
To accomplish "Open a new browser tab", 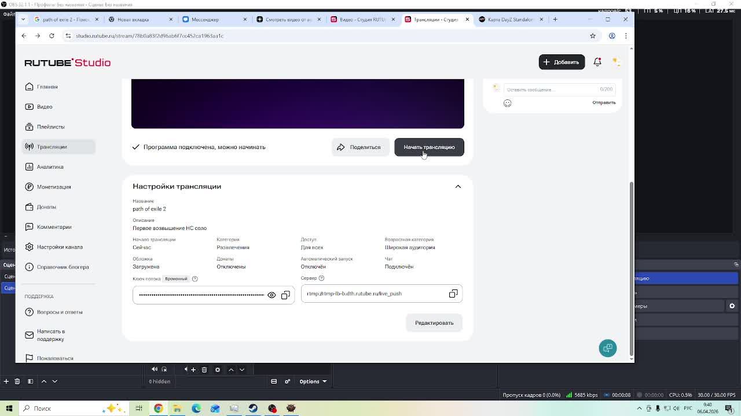I will pos(555,20).
